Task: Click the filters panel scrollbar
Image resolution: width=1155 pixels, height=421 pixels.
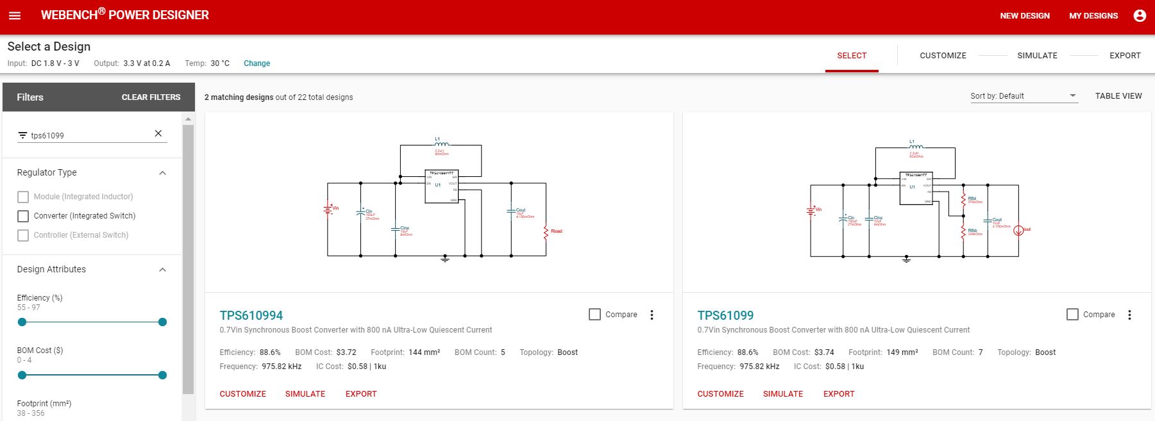Action: [188, 260]
